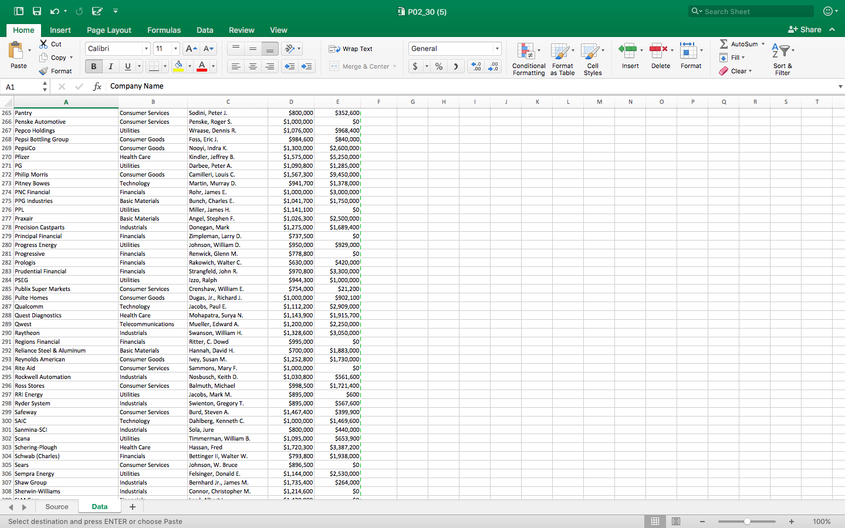Click the borders icon

[154, 66]
